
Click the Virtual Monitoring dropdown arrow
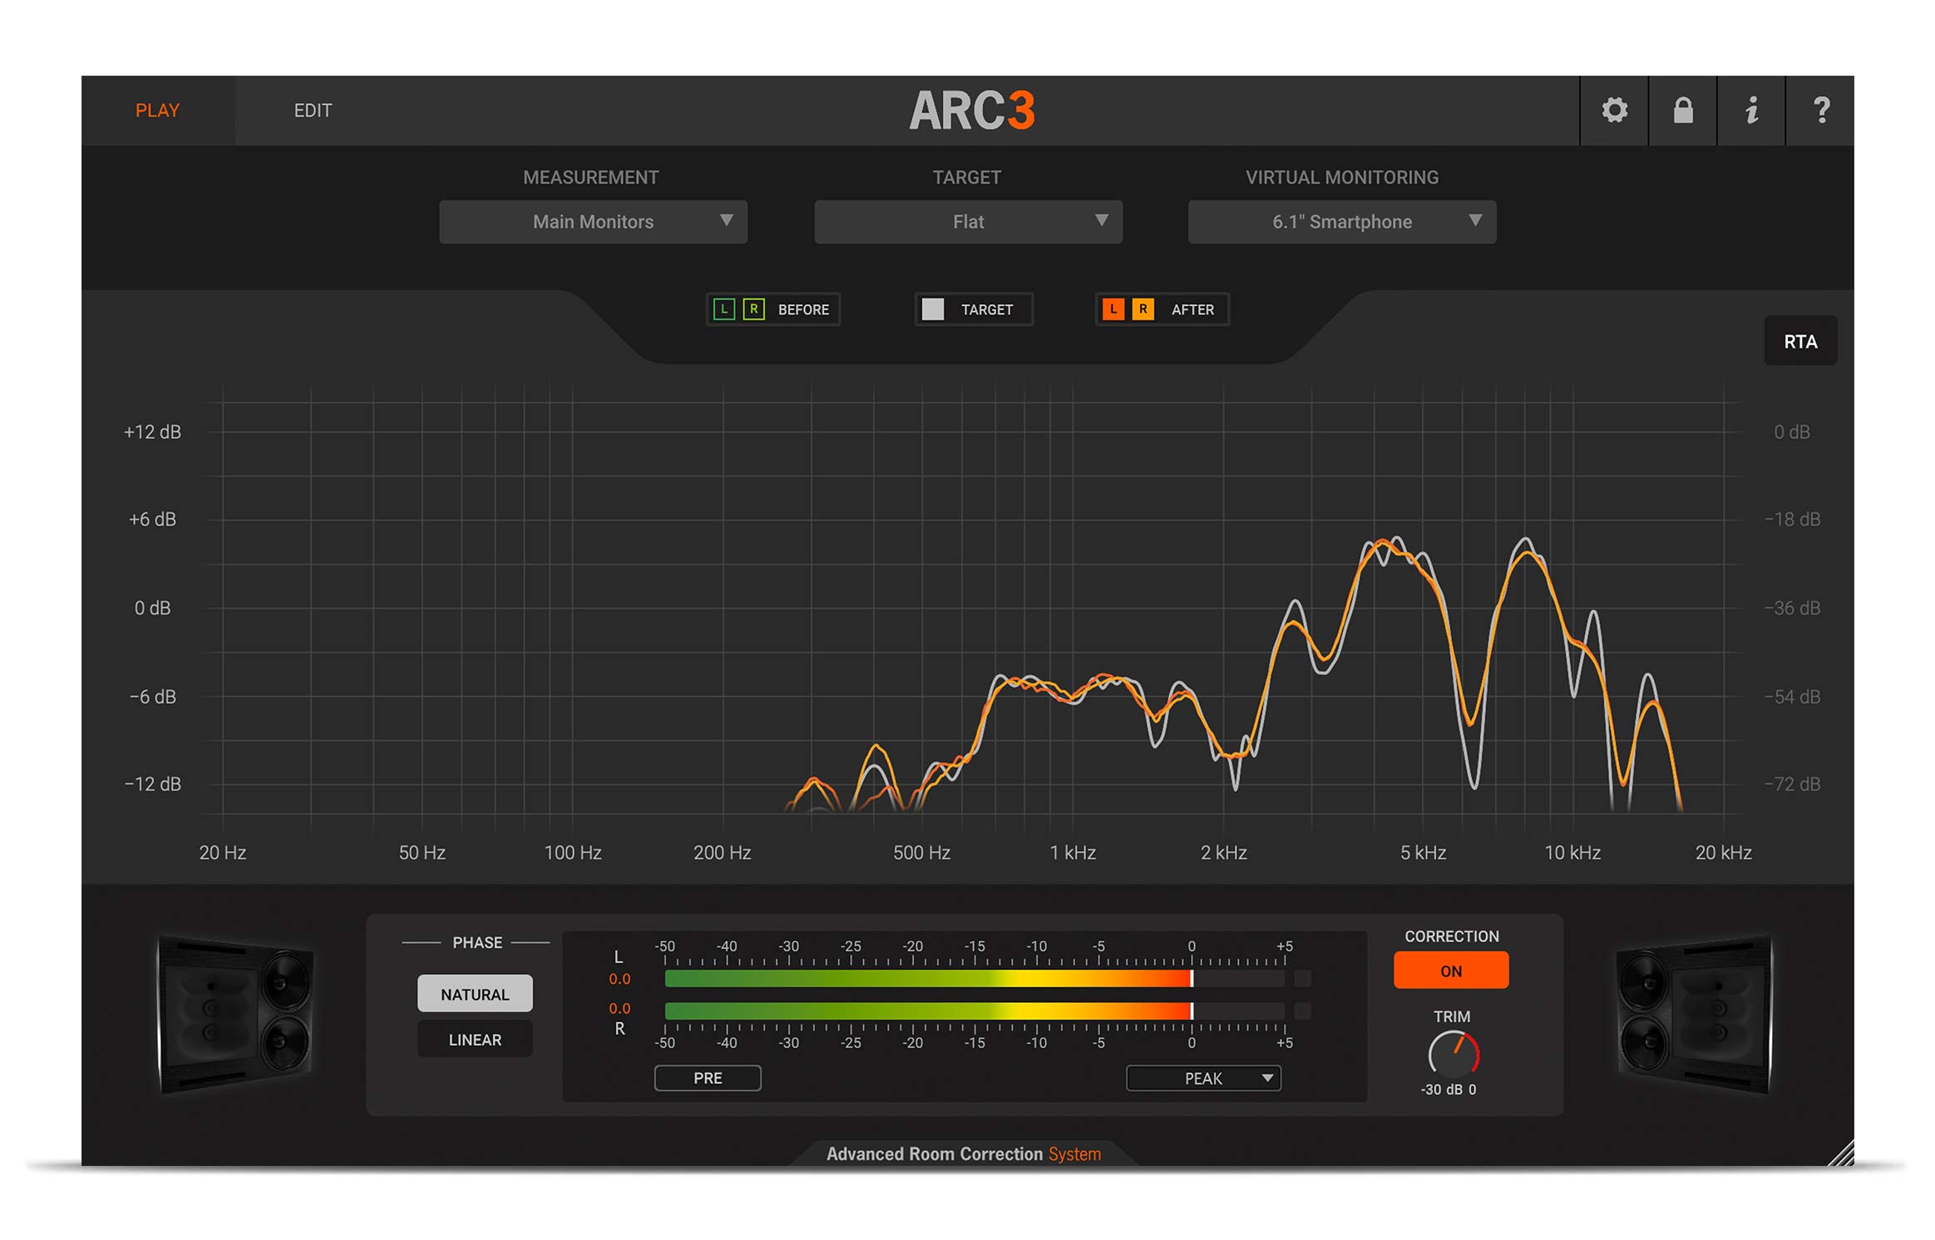tap(1474, 220)
